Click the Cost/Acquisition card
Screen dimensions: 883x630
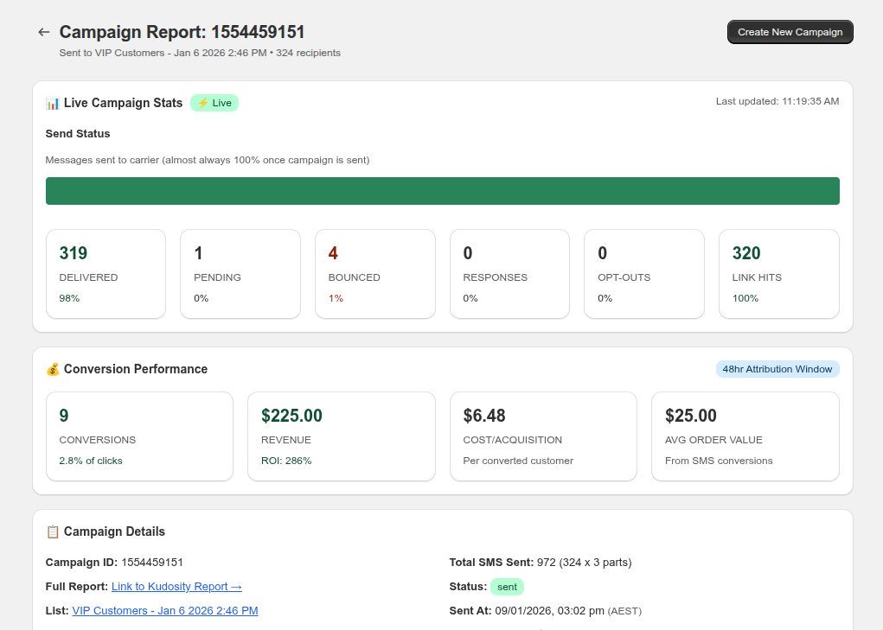[543, 436]
